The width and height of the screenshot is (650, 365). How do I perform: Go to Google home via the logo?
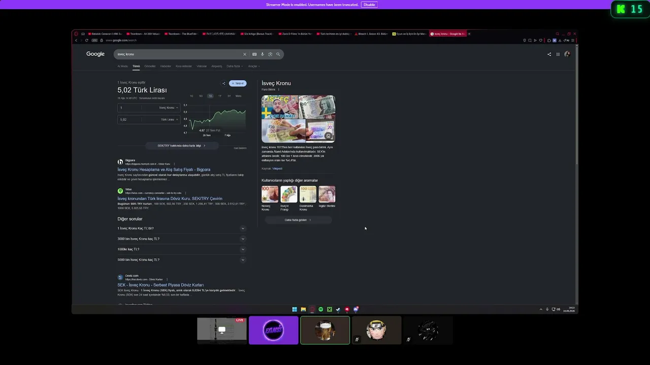95,54
